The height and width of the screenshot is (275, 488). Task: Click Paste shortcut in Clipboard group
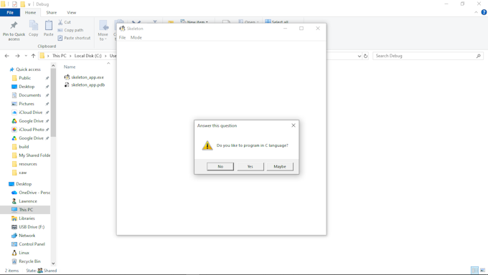point(74,38)
